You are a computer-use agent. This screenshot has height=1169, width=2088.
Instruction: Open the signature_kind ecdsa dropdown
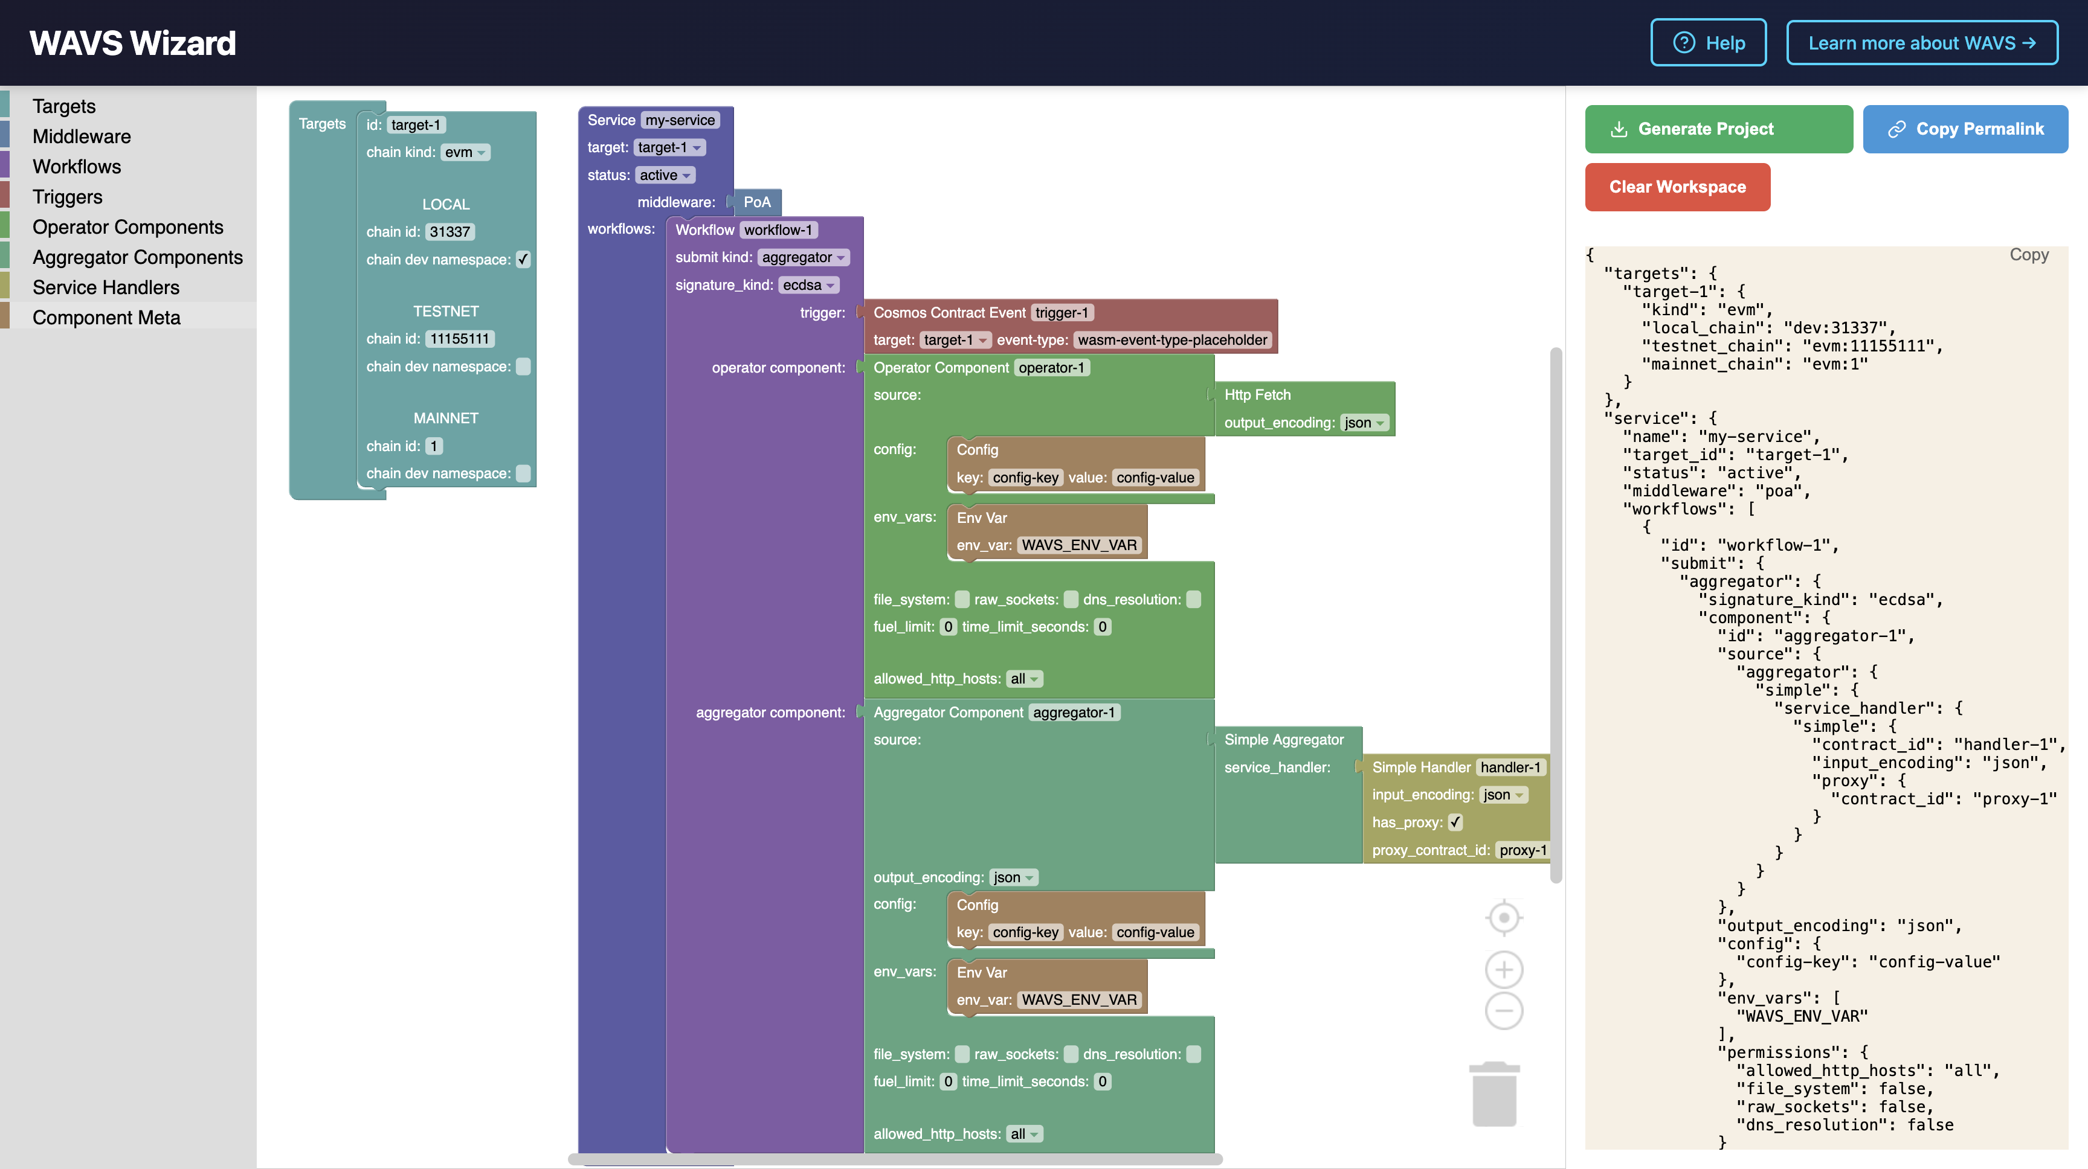(x=808, y=285)
